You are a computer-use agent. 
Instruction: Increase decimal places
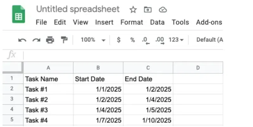pos(160,40)
